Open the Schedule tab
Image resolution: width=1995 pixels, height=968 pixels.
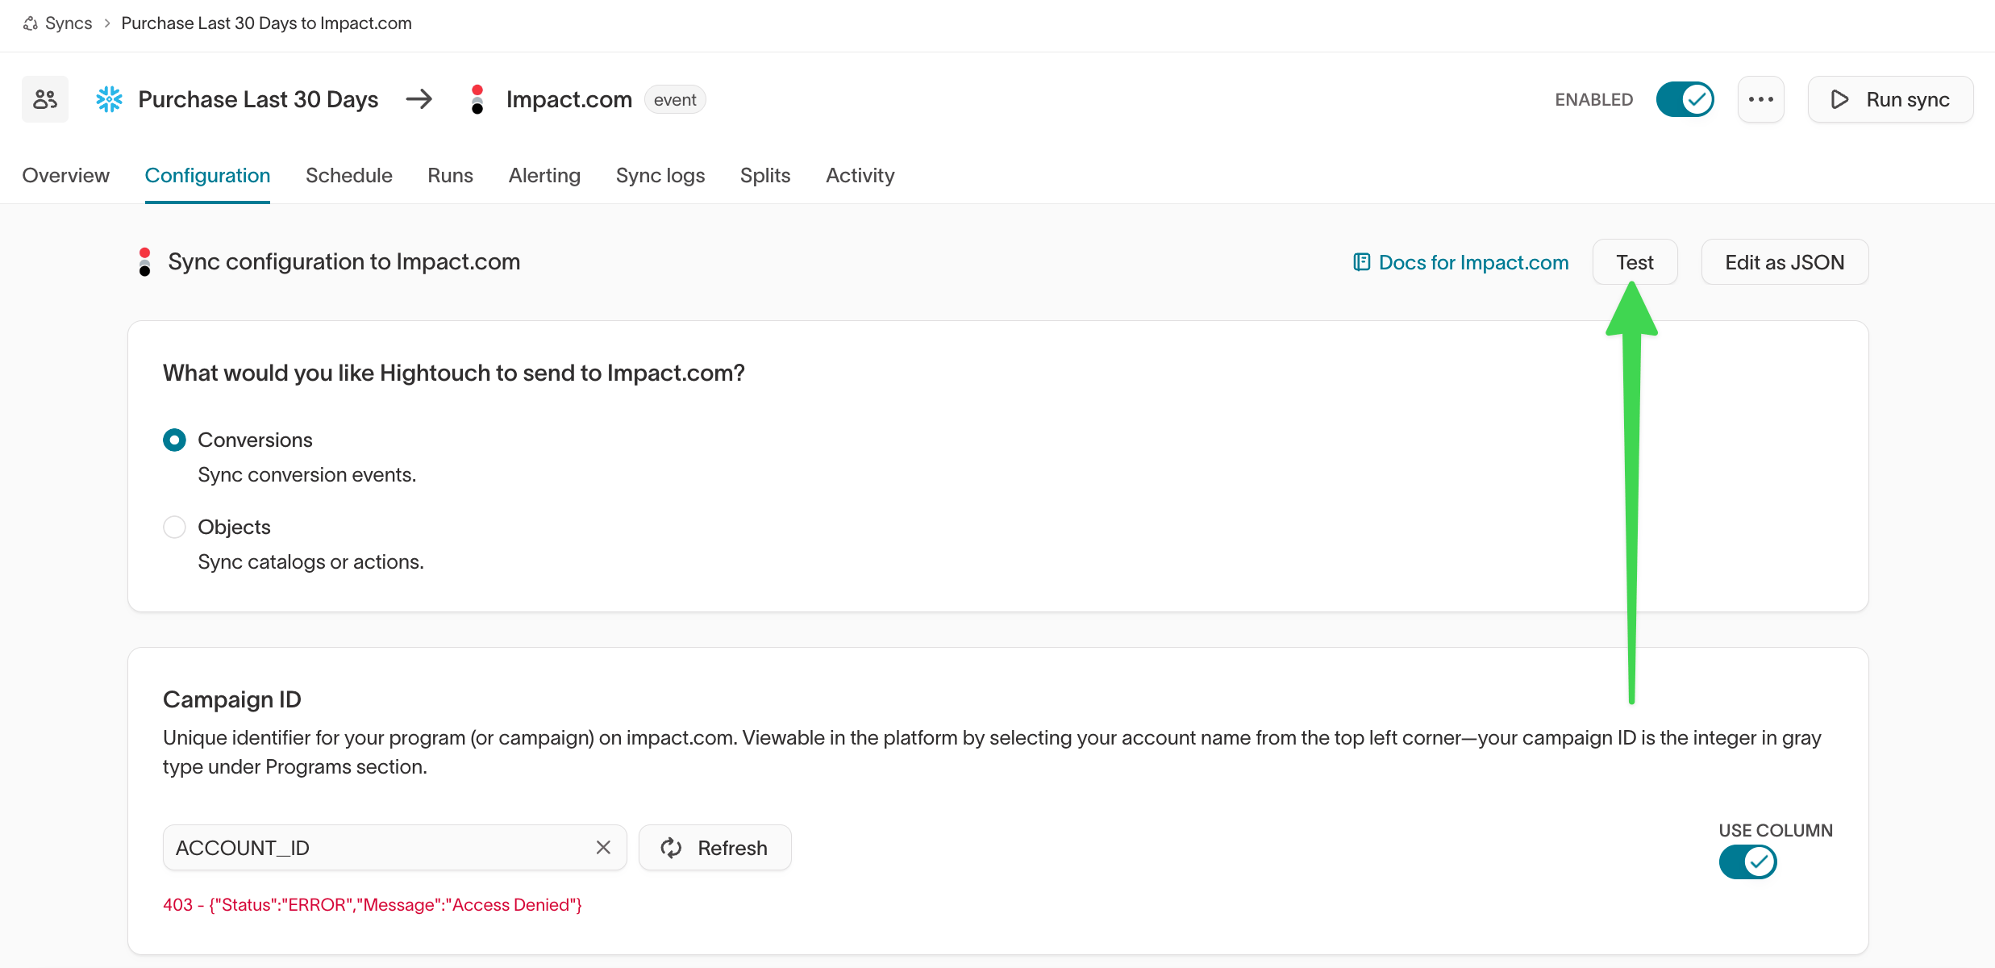coord(349,175)
